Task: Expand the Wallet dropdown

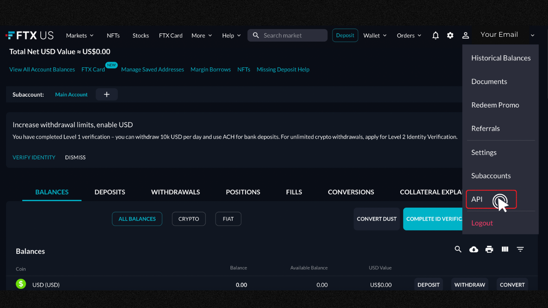Action: (x=375, y=36)
